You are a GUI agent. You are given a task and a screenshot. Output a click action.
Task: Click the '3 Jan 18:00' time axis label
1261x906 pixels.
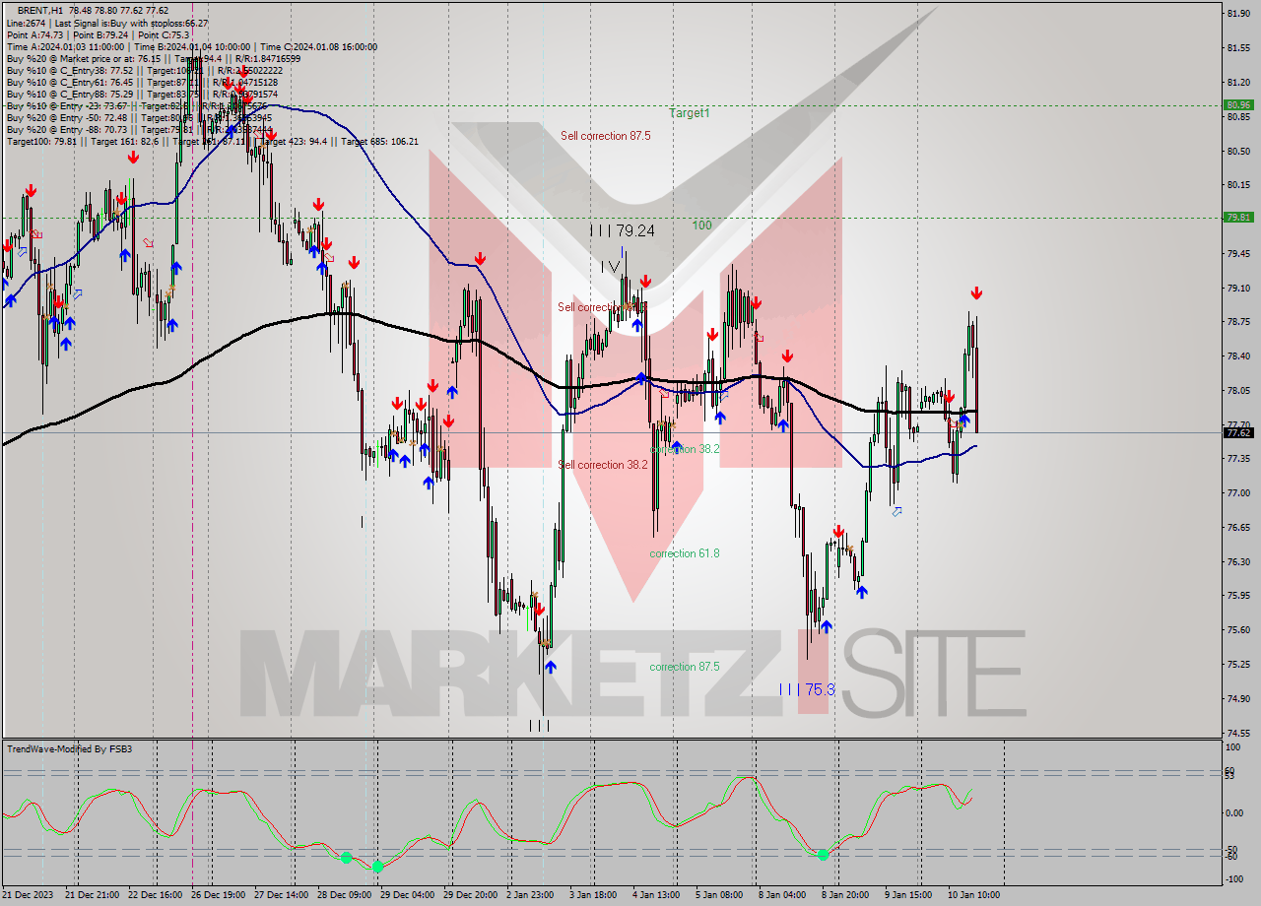594,895
